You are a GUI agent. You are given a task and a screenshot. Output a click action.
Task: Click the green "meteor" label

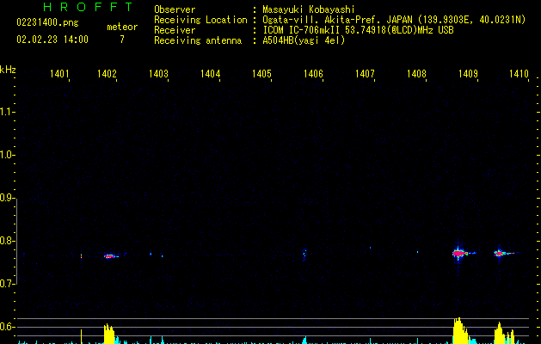pos(122,27)
